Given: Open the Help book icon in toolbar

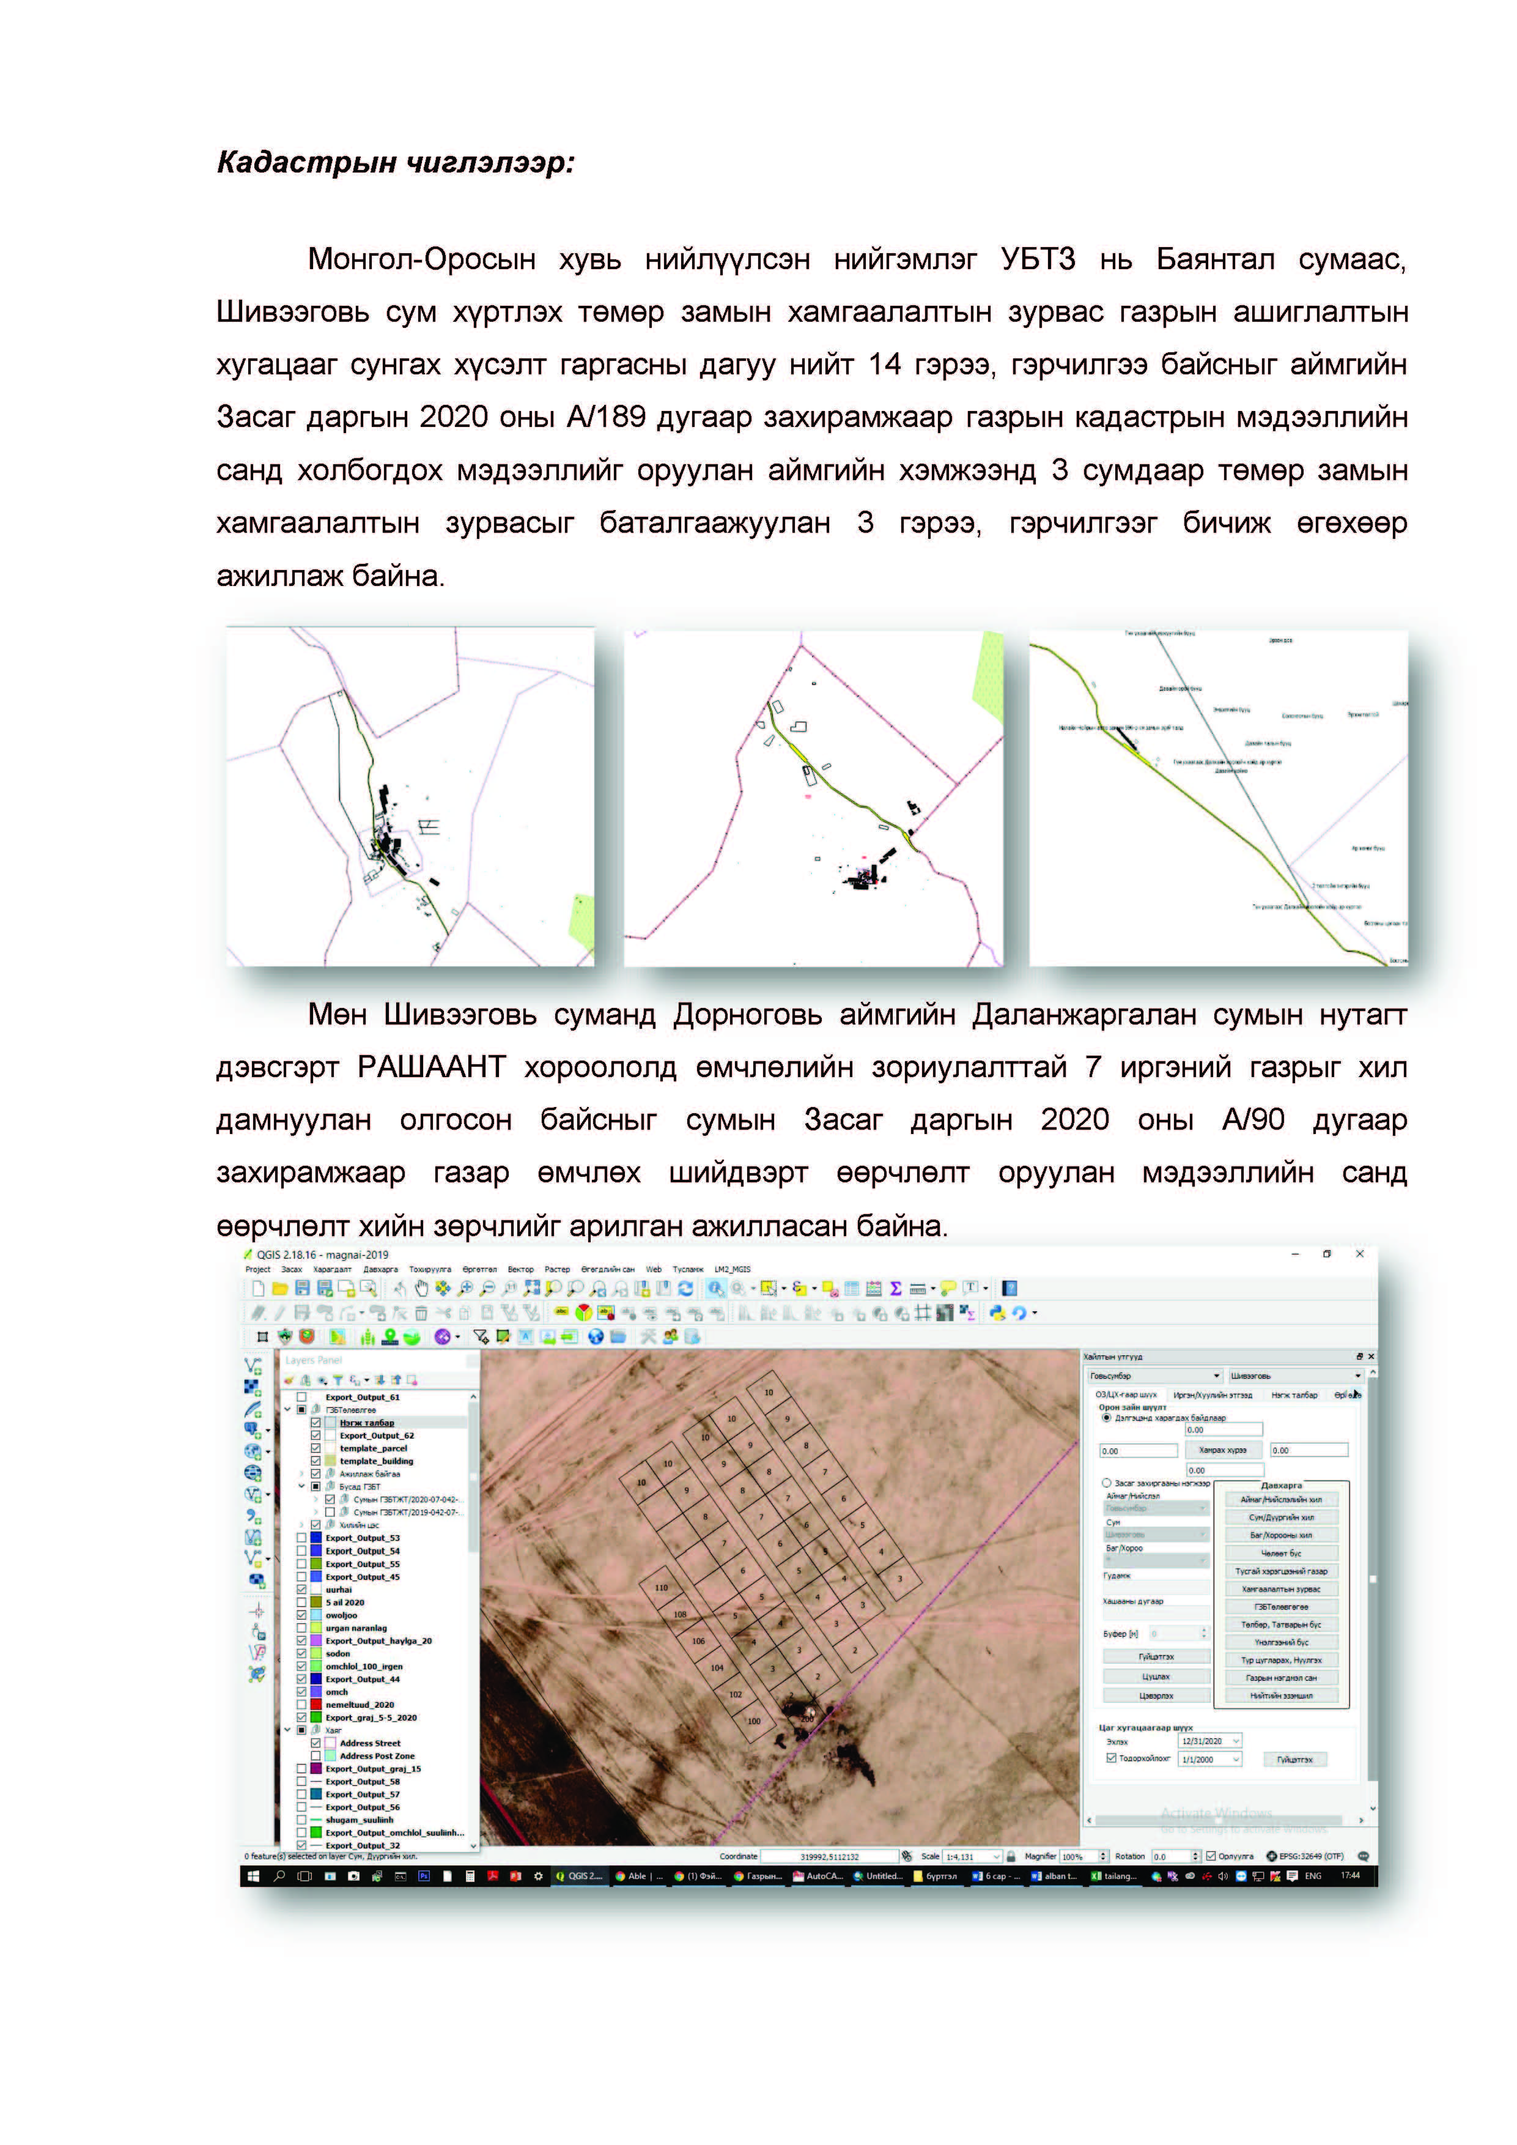Looking at the screenshot, I should point(1009,1289).
